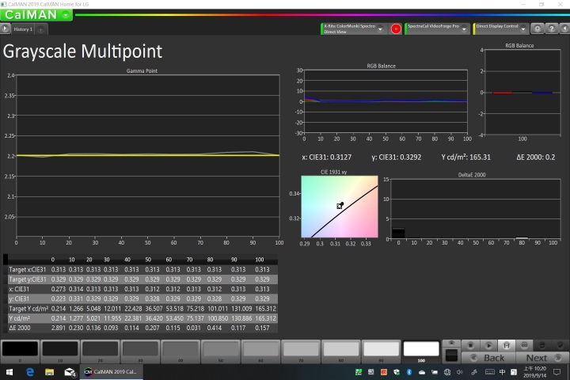Collapse the right panel arrow button
Image resolution: width=570 pixels, height=380 pixels.
(564, 28)
